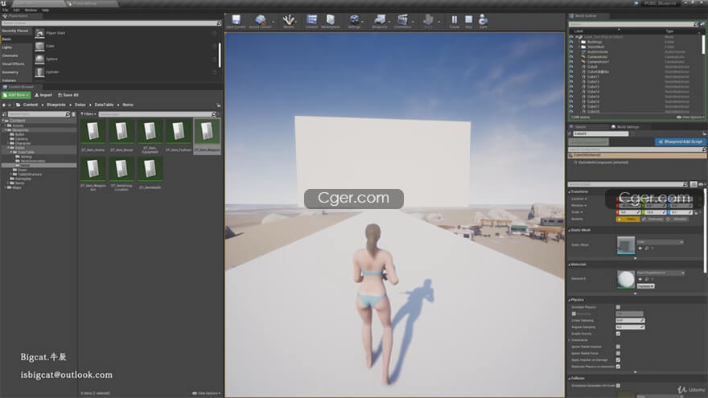Toggle Ignore Radial Force checkbox
This screenshot has width=708, height=398.
pos(618,353)
